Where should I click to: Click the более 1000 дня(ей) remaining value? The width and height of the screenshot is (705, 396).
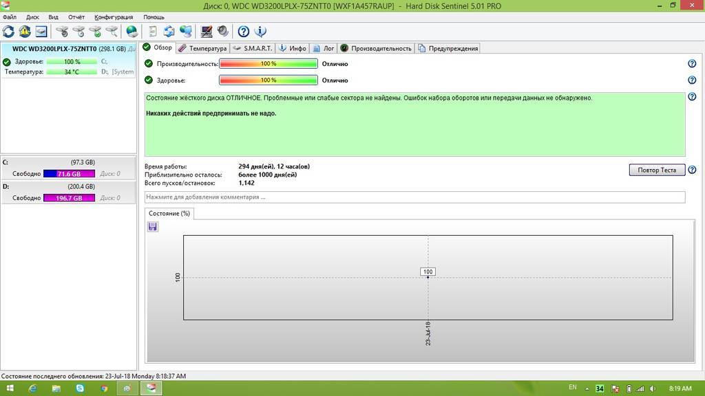(268, 175)
